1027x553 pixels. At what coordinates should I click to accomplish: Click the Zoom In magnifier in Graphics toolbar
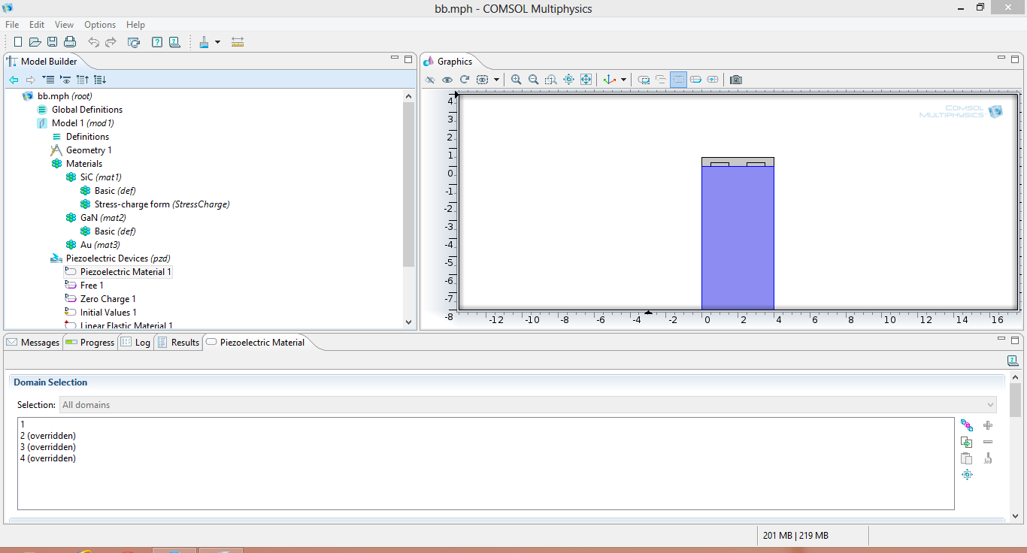tap(516, 80)
